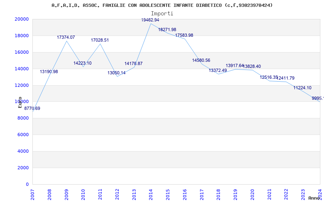The height and width of the screenshot is (202, 324).
Task: Select the 13372.49 value label
Action: 217,70
